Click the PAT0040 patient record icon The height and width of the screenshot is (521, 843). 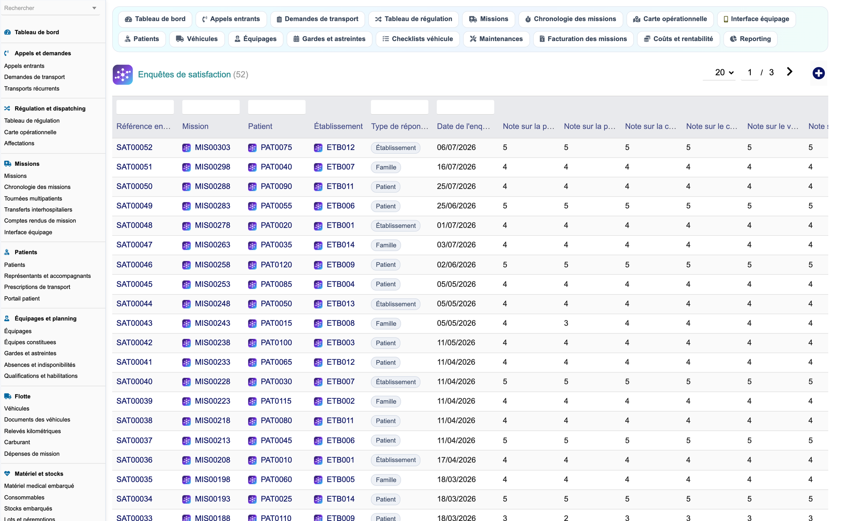tap(252, 167)
